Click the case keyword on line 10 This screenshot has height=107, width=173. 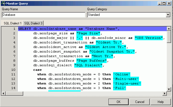38,70
